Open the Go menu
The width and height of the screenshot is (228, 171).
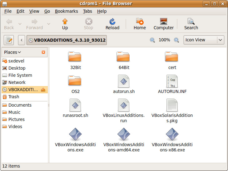pyautogui.click(x=47, y=11)
